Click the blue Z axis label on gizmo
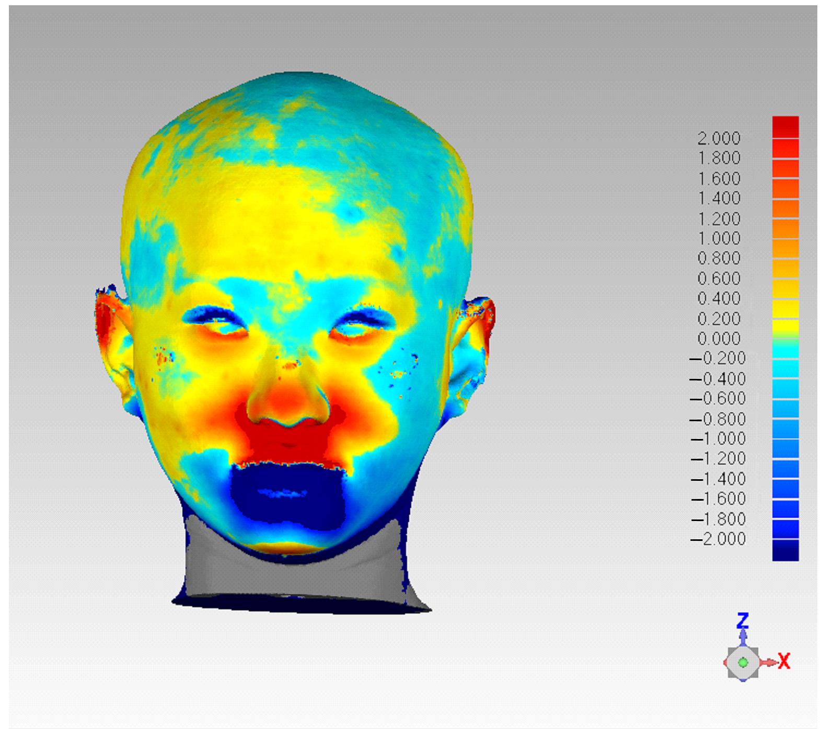Screen dimensions: 821x729 (x=742, y=621)
